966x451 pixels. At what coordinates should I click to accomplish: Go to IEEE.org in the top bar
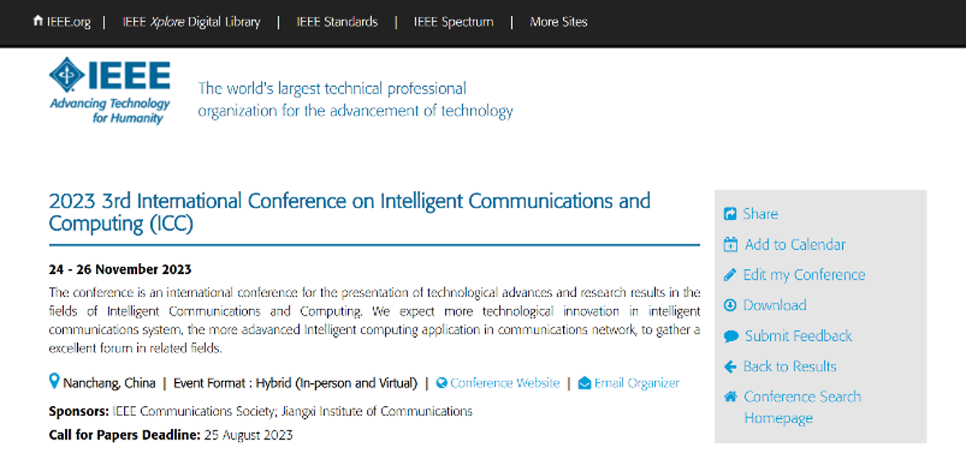[x=62, y=22]
